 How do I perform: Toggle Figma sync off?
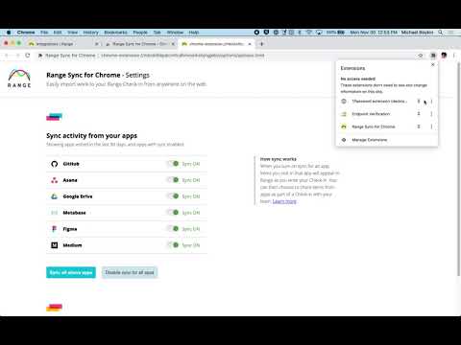point(173,229)
